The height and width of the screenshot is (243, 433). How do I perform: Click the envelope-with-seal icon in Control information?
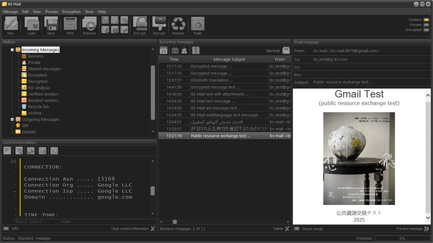tap(42, 151)
